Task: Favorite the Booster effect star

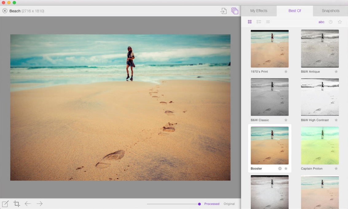Action: [x=286, y=169]
